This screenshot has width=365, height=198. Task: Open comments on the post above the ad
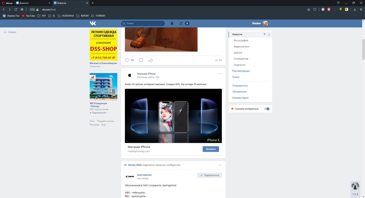tap(141, 60)
